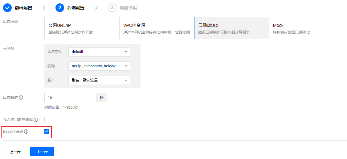Click the description 模拟响应数据以便测试
The image size is (347, 159).
(292, 32)
